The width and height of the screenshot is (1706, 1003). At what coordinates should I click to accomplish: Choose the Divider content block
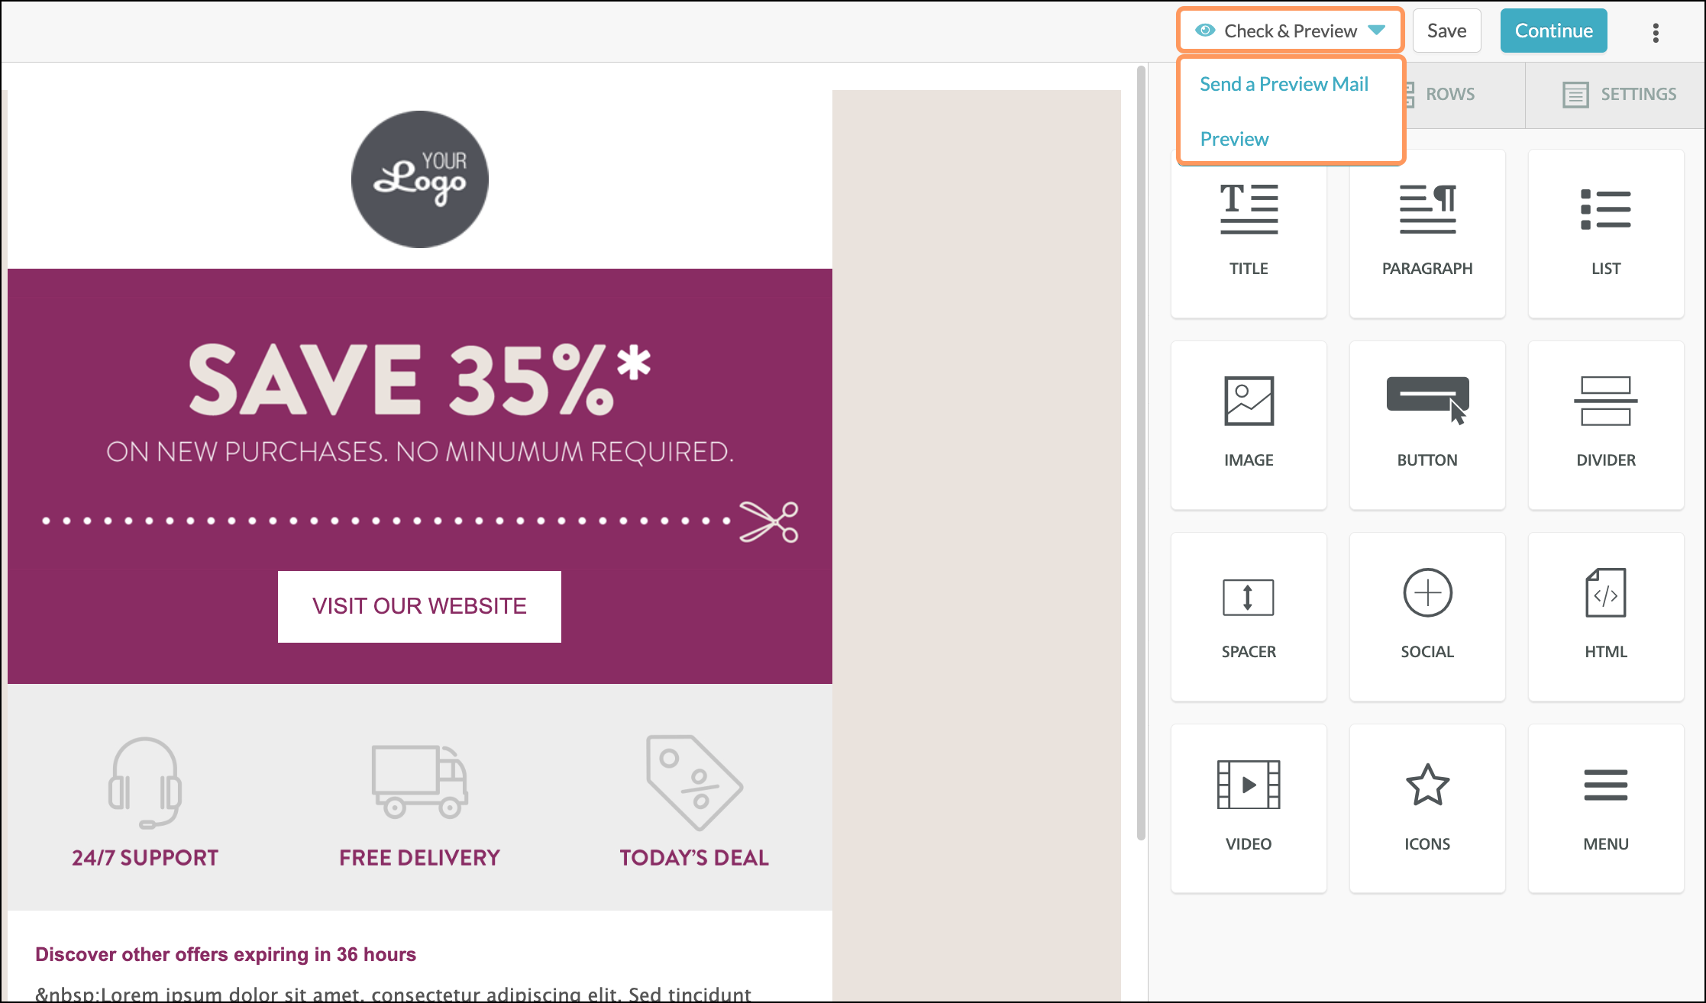(1606, 424)
